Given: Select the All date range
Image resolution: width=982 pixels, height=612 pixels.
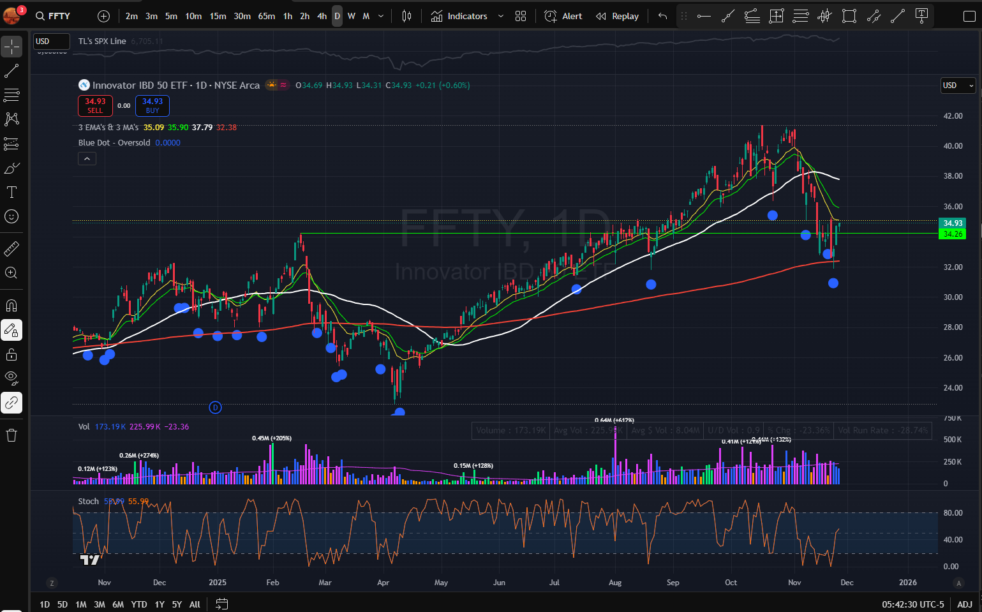Looking at the screenshot, I should tap(195, 604).
